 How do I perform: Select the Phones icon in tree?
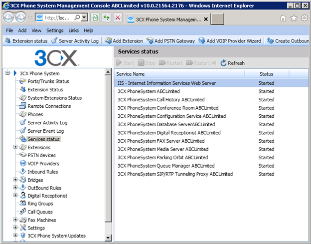23,114
